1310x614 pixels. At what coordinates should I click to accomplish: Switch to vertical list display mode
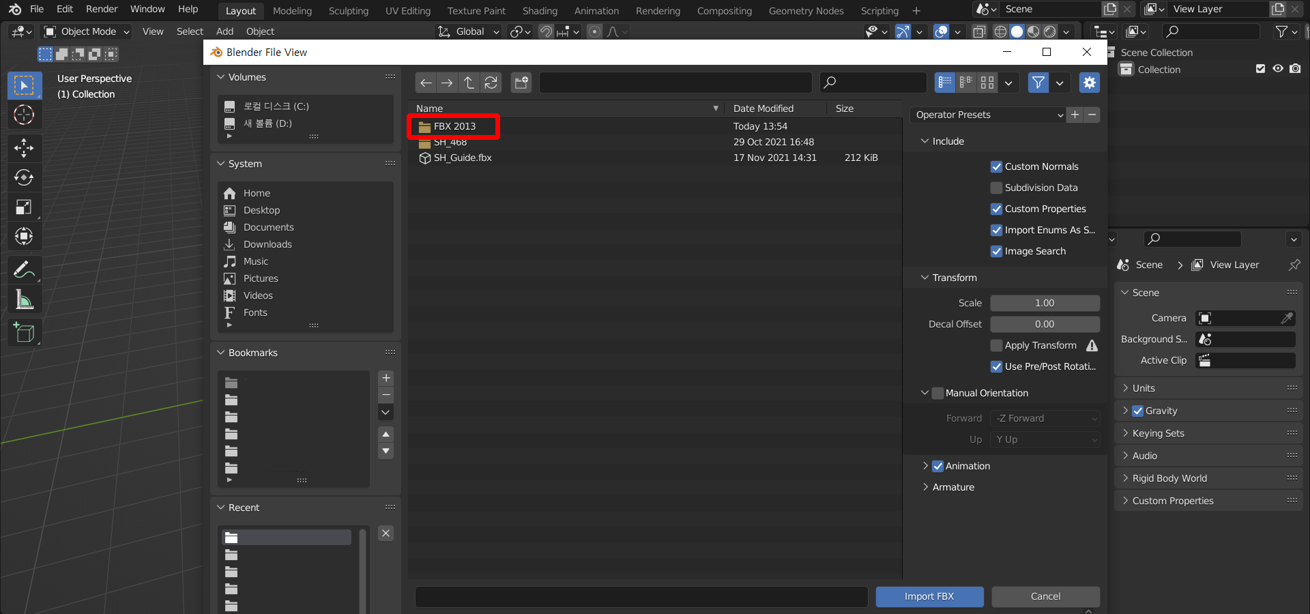[x=945, y=83]
